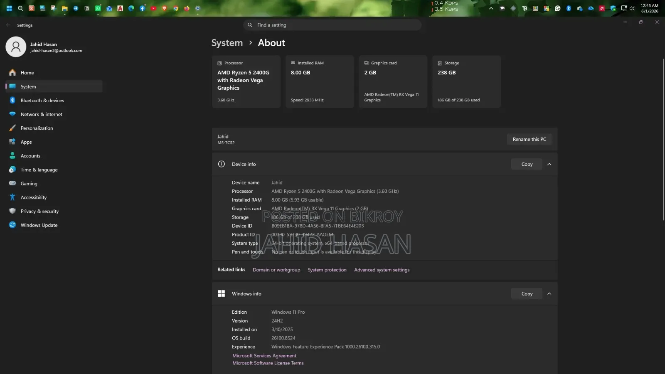Show hidden system tray icons

pyautogui.click(x=491, y=8)
